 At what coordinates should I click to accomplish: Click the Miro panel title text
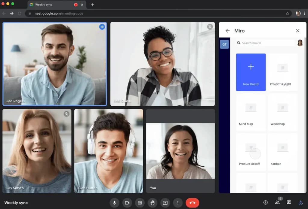(x=239, y=31)
